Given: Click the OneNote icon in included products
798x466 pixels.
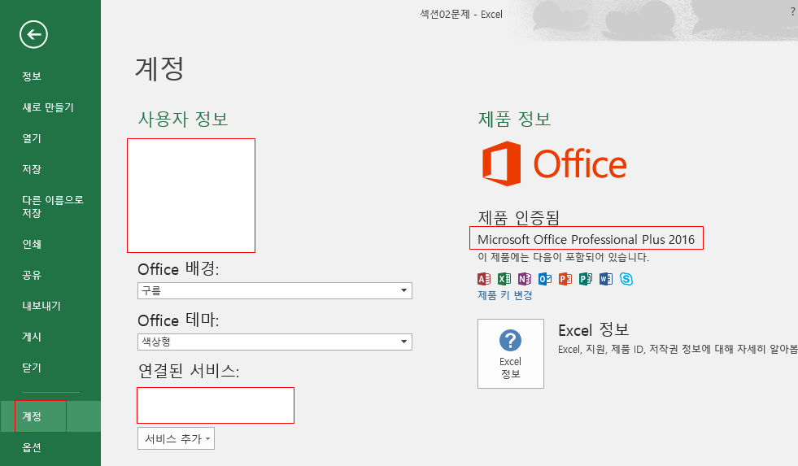Looking at the screenshot, I should click(x=525, y=279).
